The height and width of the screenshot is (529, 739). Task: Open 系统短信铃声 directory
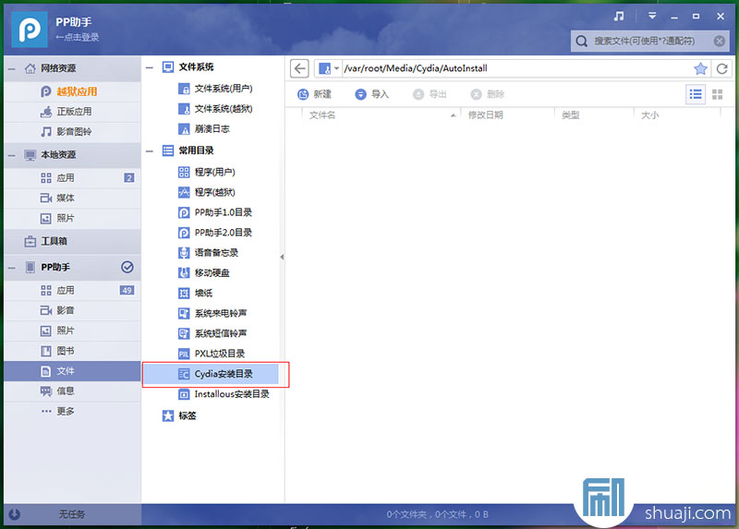click(212, 334)
